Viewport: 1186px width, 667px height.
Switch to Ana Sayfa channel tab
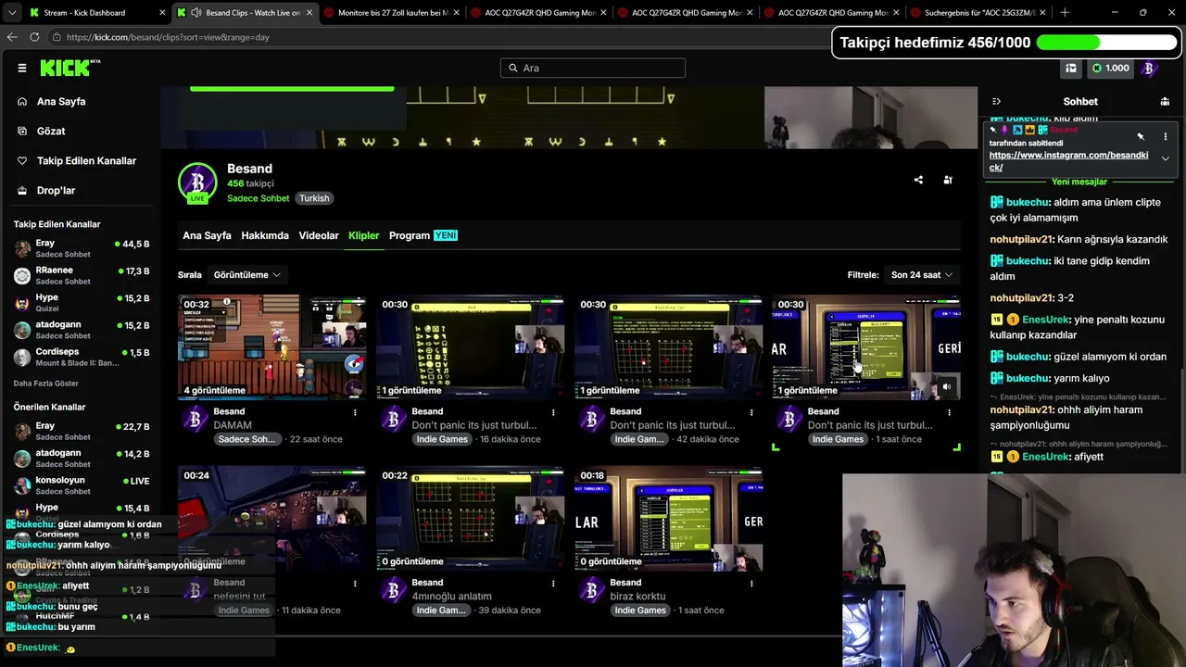click(x=207, y=235)
